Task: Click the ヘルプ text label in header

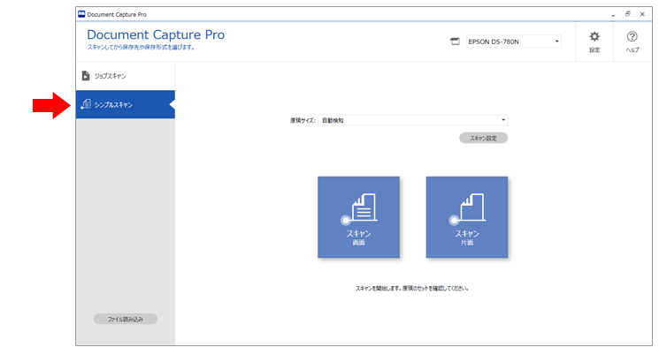Action: coord(632,50)
